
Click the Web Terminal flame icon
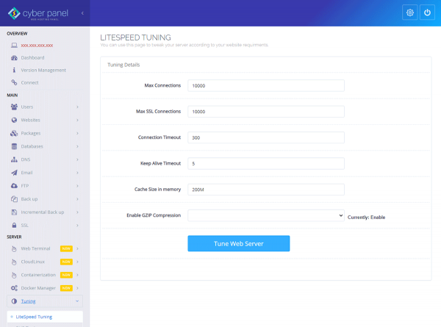coord(14,248)
